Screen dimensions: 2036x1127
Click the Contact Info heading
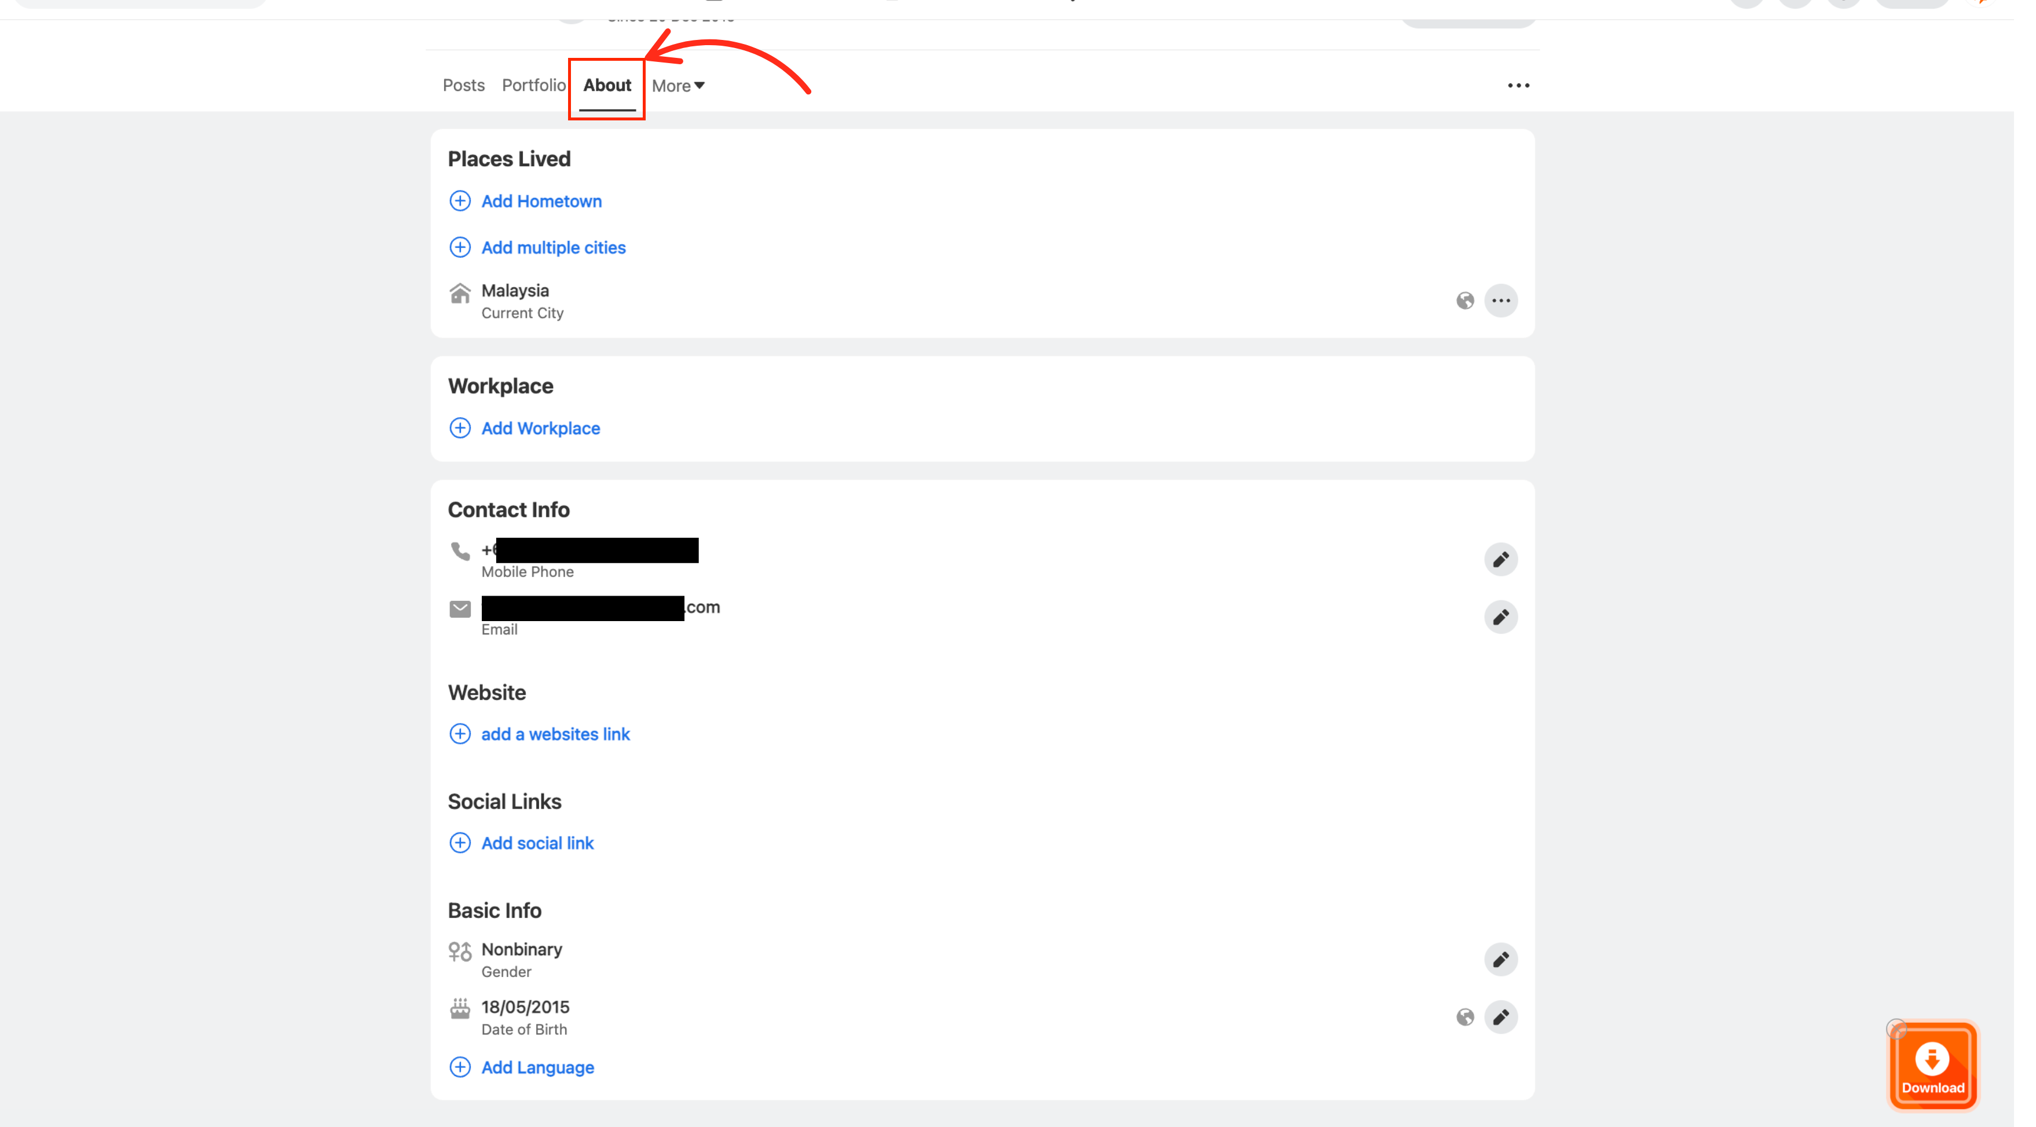509,510
